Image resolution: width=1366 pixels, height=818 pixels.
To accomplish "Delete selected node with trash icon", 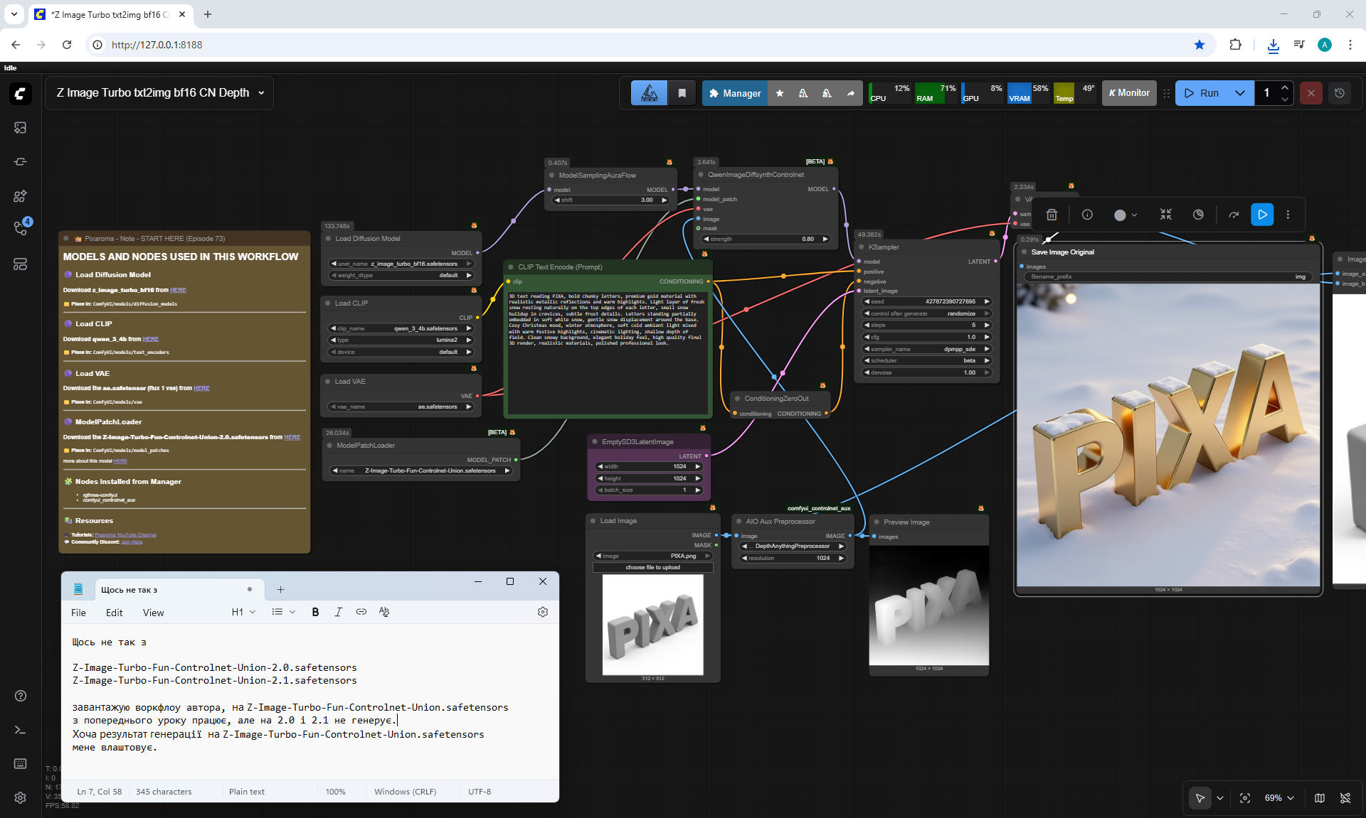I will [1052, 215].
